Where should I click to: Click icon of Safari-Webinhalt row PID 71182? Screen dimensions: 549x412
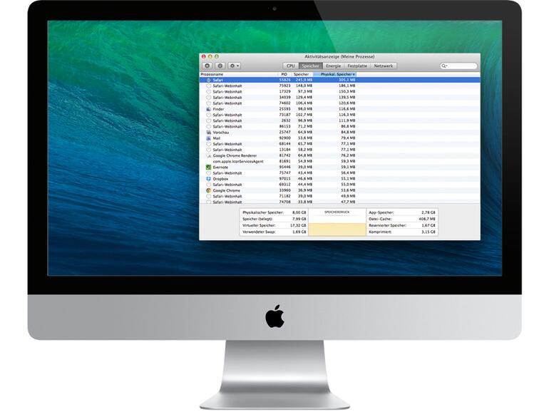[209, 196]
